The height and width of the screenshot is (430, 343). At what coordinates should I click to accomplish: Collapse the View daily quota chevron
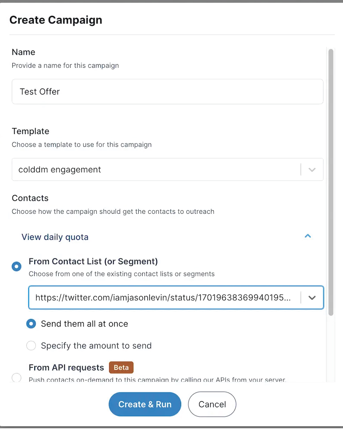point(307,236)
